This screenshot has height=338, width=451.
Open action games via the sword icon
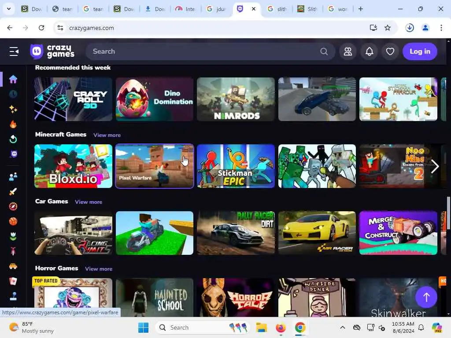(13, 191)
